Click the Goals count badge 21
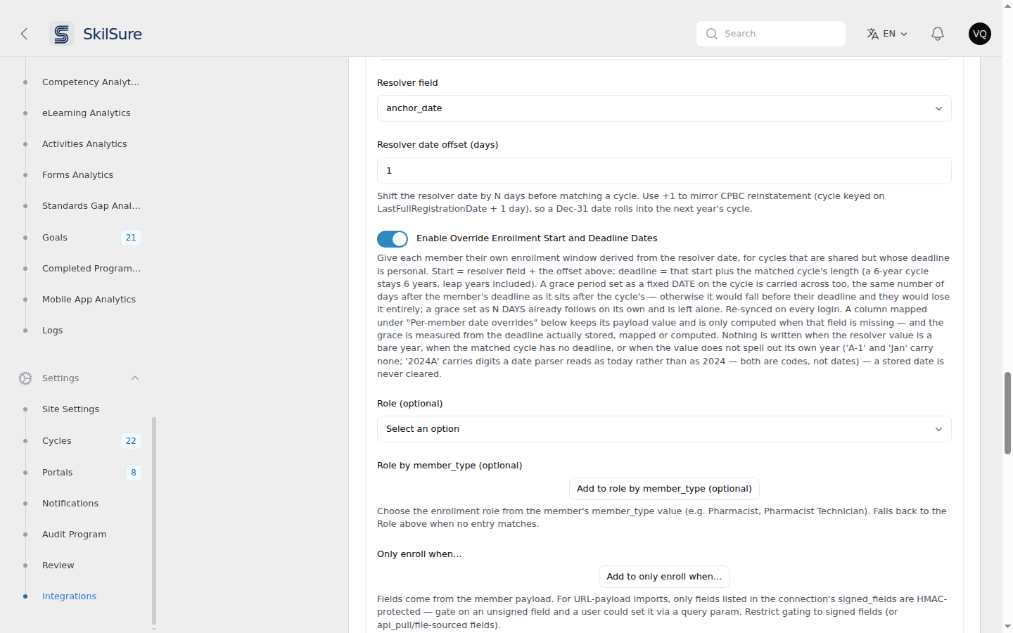The image size is (1013, 633). coord(131,238)
